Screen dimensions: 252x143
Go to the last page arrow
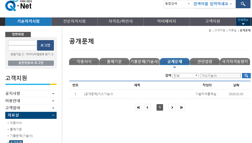coord(181,107)
